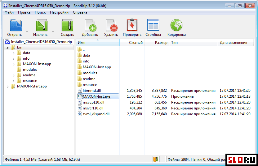
Task: Open the Файл menu
Action: (9, 12)
